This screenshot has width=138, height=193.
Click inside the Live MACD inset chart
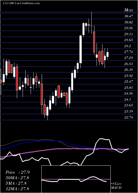coord(76,179)
